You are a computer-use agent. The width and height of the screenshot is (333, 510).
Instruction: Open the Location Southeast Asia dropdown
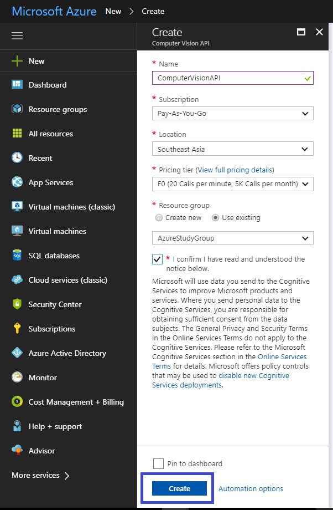pos(233,149)
